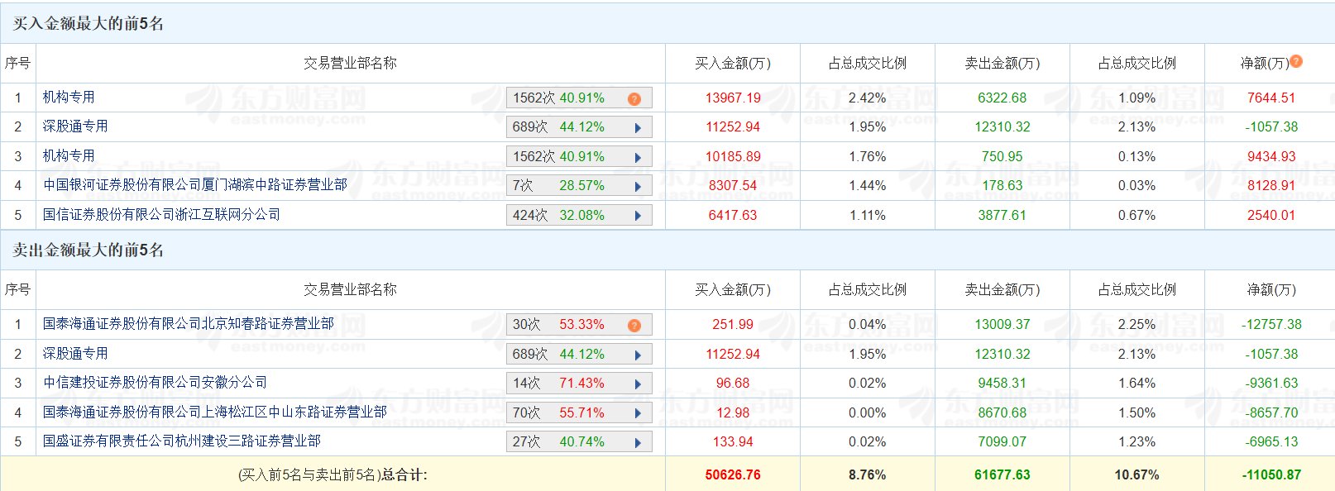
Task: Expand the 27次 40.74% arrow for 国盛证券杭州
Action: coord(638,443)
